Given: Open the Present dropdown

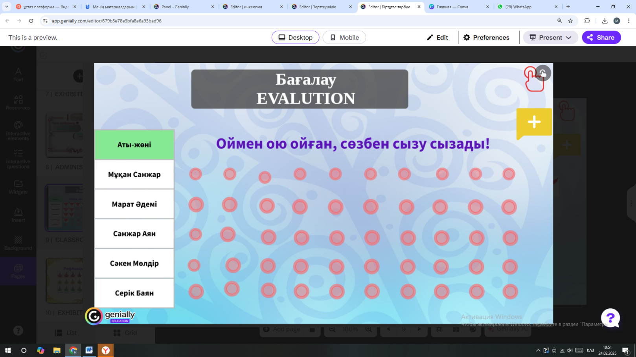Looking at the screenshot, I should pyautogui.click(x=550, y=37).
